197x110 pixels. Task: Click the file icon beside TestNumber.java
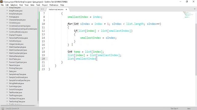pyautogui.click(x=7, y=92)
